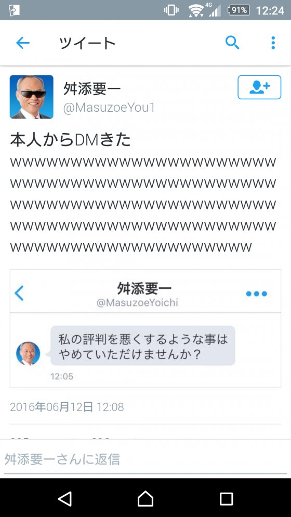Screen dimensions: 291x517
Task: Tap the notification icon in status bar
Action: point(14,10)
